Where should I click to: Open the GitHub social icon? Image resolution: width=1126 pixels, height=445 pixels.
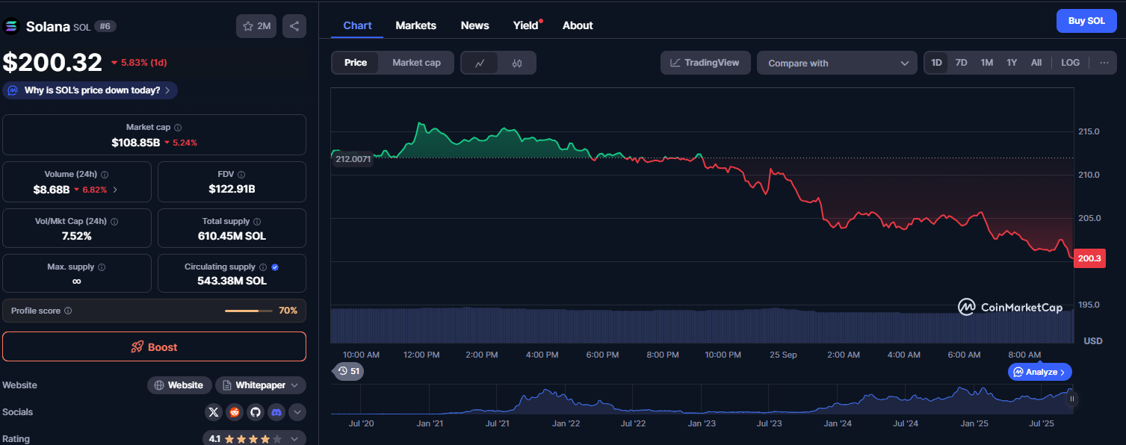[x=256, y=412]
